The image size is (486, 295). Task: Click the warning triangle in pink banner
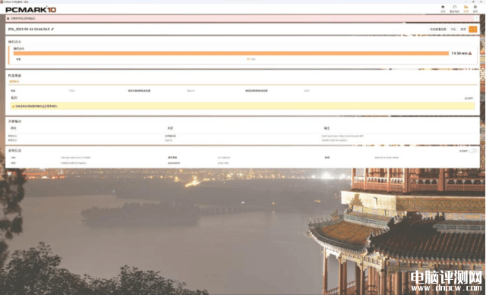tap(8, 18)
